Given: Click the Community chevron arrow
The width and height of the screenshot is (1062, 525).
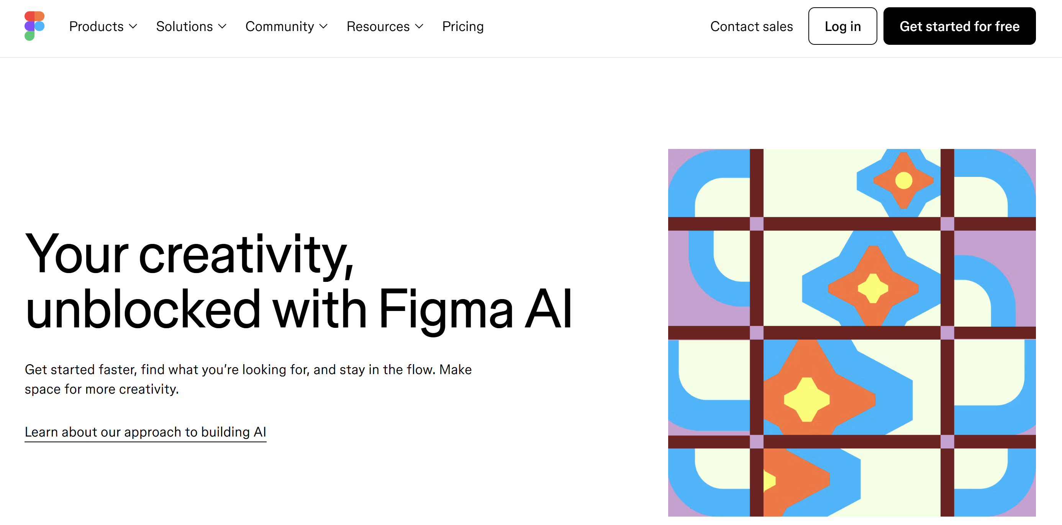Looking at the screenshot, I should (324, 27).
